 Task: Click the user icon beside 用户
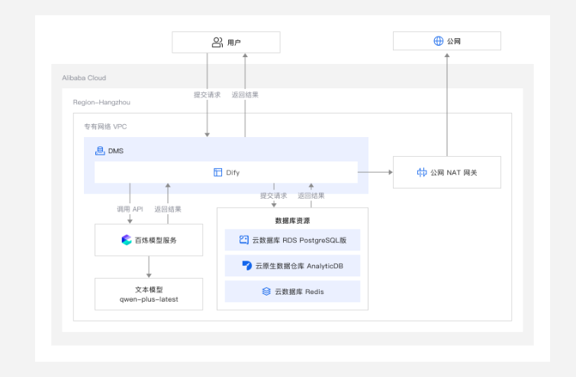coord(217,43)
